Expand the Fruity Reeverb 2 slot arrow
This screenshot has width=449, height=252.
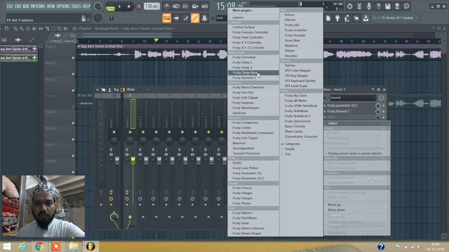[325, 112]
